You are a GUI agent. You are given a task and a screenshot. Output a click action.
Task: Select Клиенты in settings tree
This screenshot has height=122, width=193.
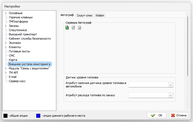click(x=15, y=47)
